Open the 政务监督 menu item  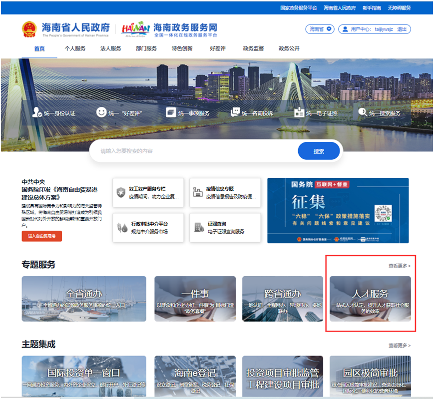pyautogui.click(x=253, y=48)
